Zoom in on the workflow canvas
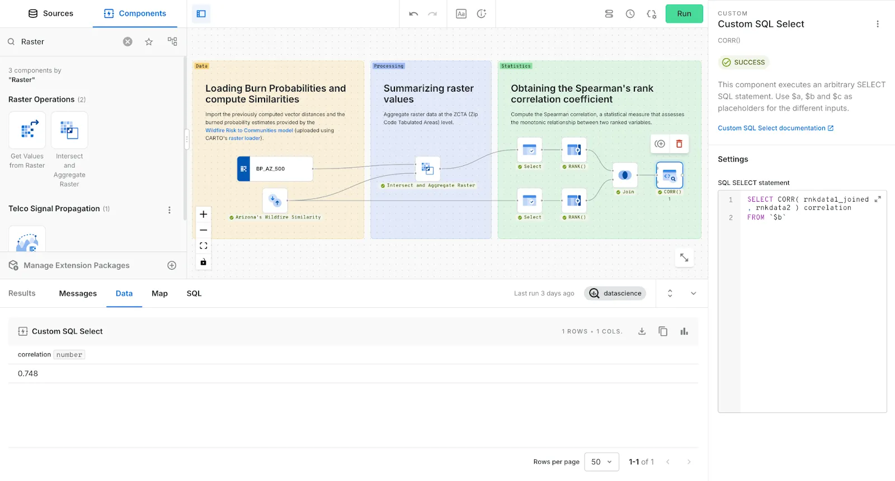 [x=204, y=215]
